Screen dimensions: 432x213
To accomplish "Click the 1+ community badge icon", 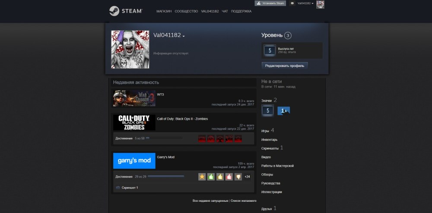I will pyautogui.click(x=283, y=111).
